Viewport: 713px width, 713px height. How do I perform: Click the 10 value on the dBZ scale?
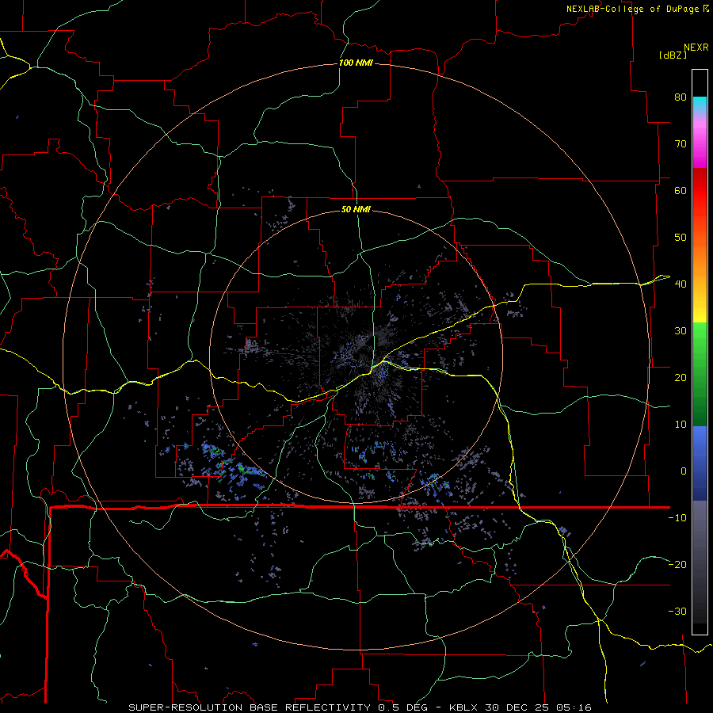tap(681, 425)
